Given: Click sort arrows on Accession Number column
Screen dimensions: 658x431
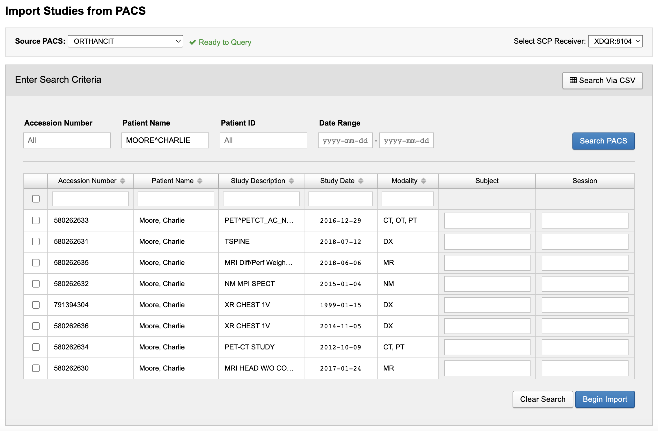Looking at the screenshot, I should (123, 181).
